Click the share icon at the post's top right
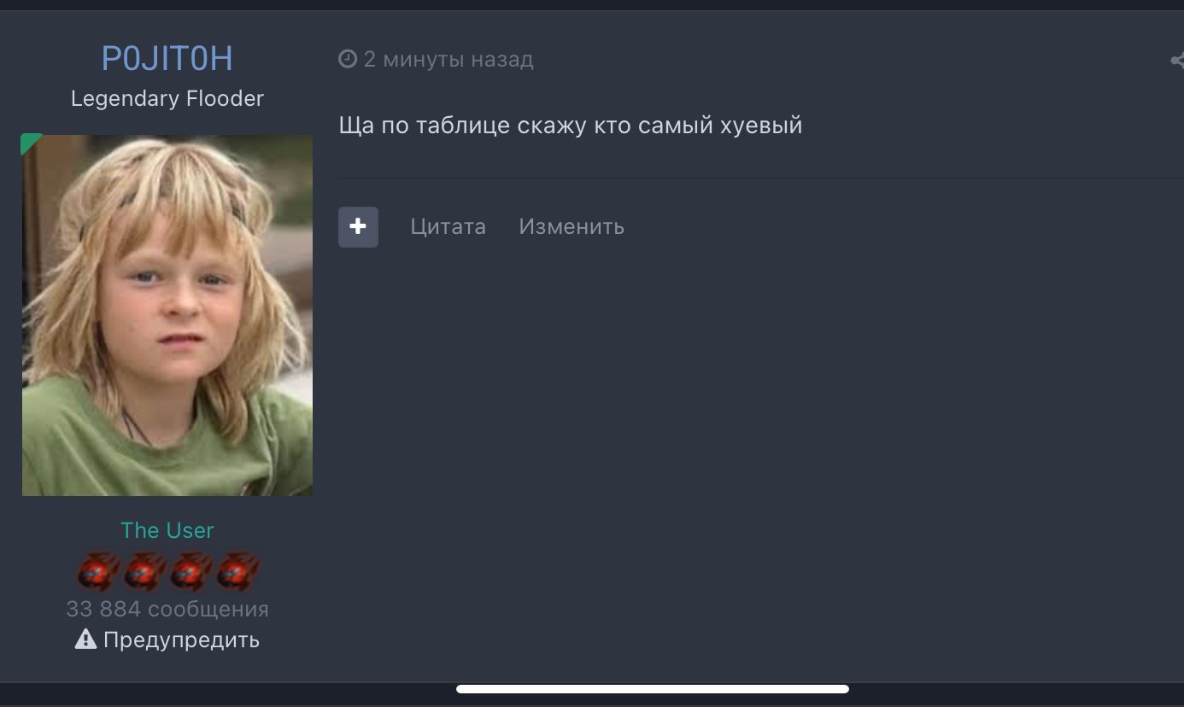The image size is (1184, 707). tap(1175, 60)
